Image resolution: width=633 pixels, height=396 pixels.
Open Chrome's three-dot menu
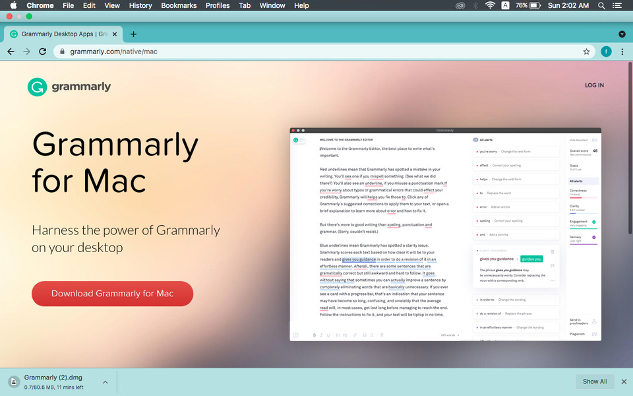pyautogui.click(x=622, y=51)
